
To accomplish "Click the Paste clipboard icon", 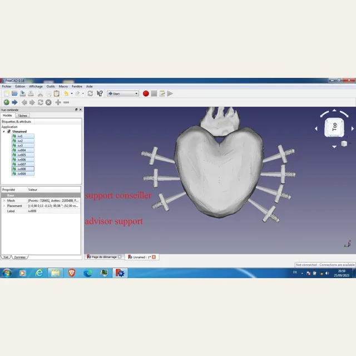I will click(x=56, y=93).
